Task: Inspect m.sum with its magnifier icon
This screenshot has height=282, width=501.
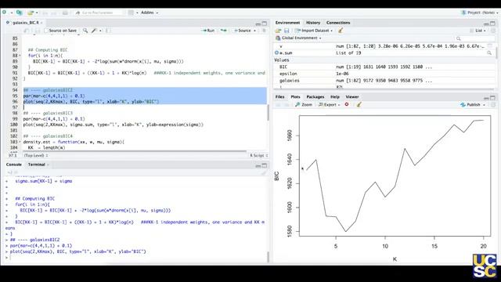Action: [x=489, y=52]
